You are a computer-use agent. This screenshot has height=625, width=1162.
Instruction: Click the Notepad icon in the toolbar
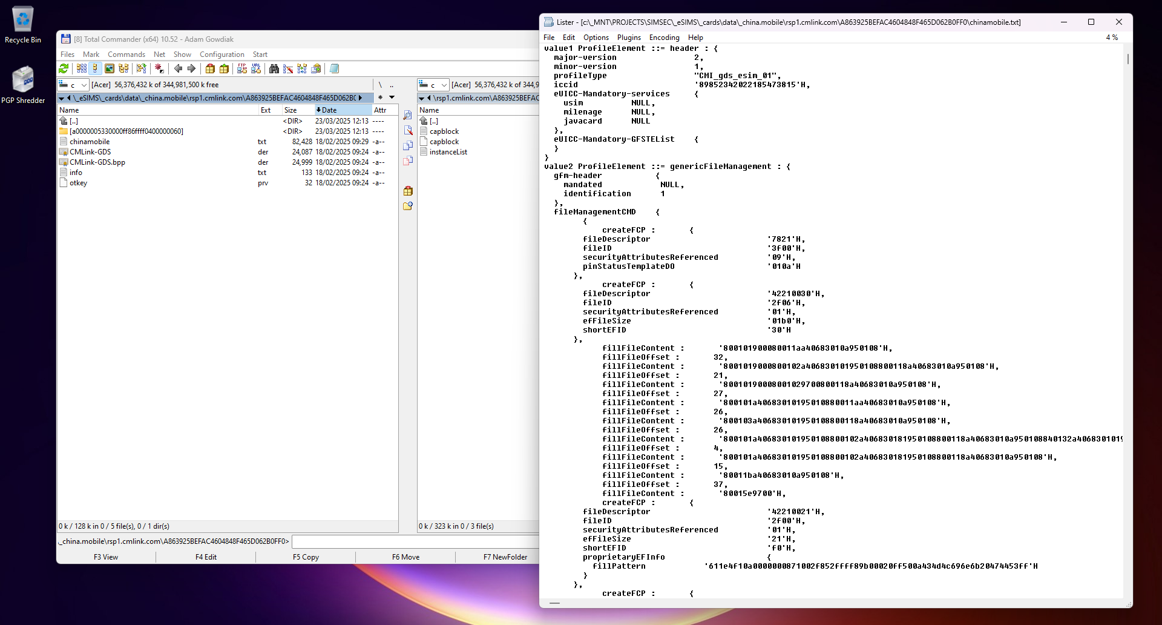coord(334,69)
